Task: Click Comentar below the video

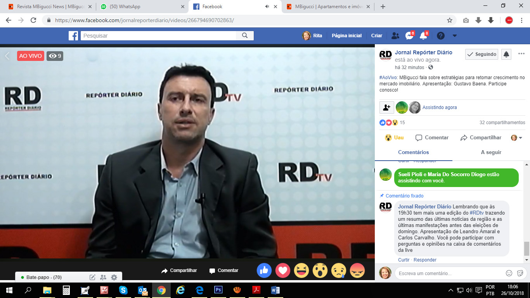Action: pyautogui.click(x=224, y=270)
